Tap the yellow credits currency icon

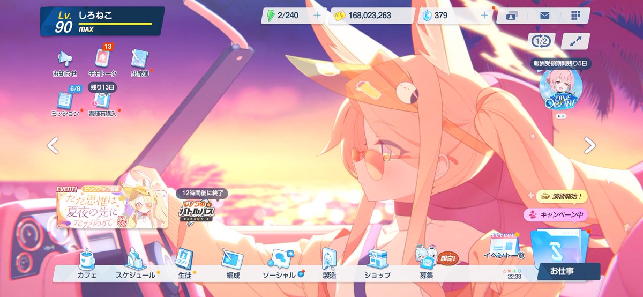pos(340,16)
